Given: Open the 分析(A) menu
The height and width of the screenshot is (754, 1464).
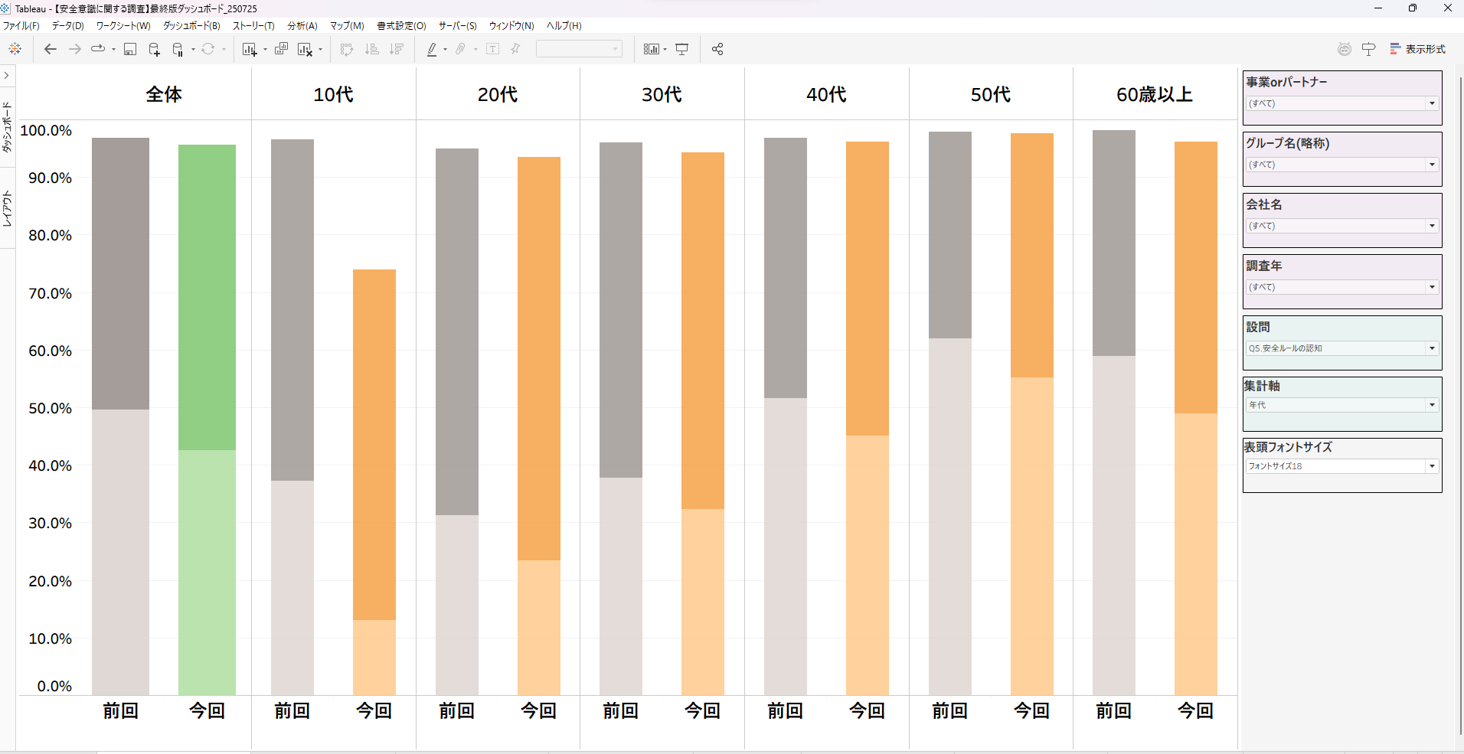Looking at the screenshot, I should [302, 26].
